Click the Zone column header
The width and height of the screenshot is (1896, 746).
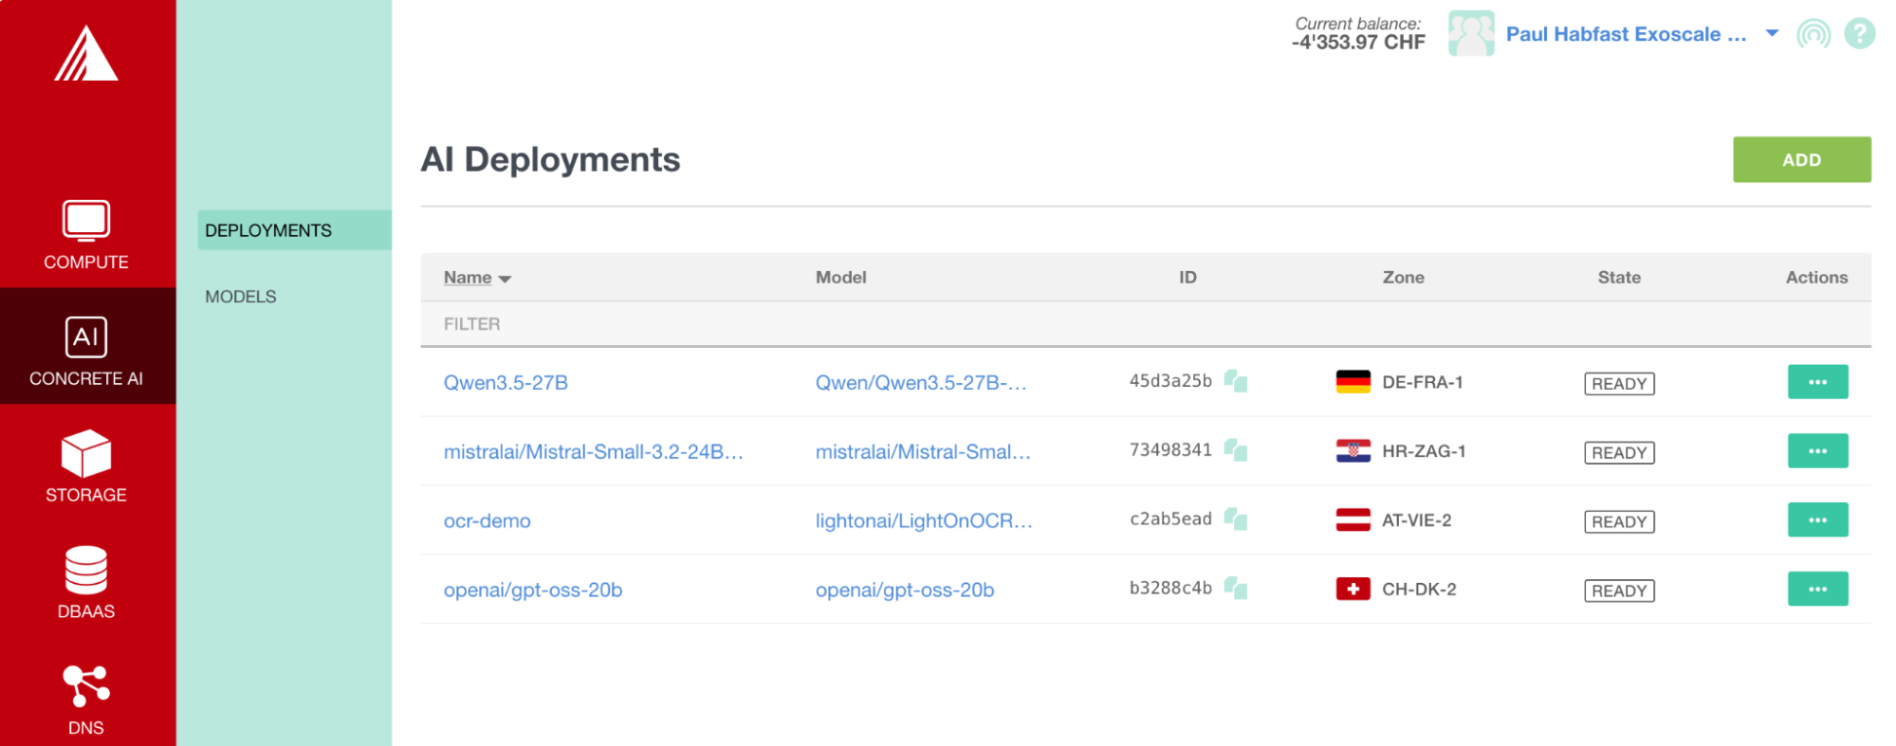point(1404,278)
